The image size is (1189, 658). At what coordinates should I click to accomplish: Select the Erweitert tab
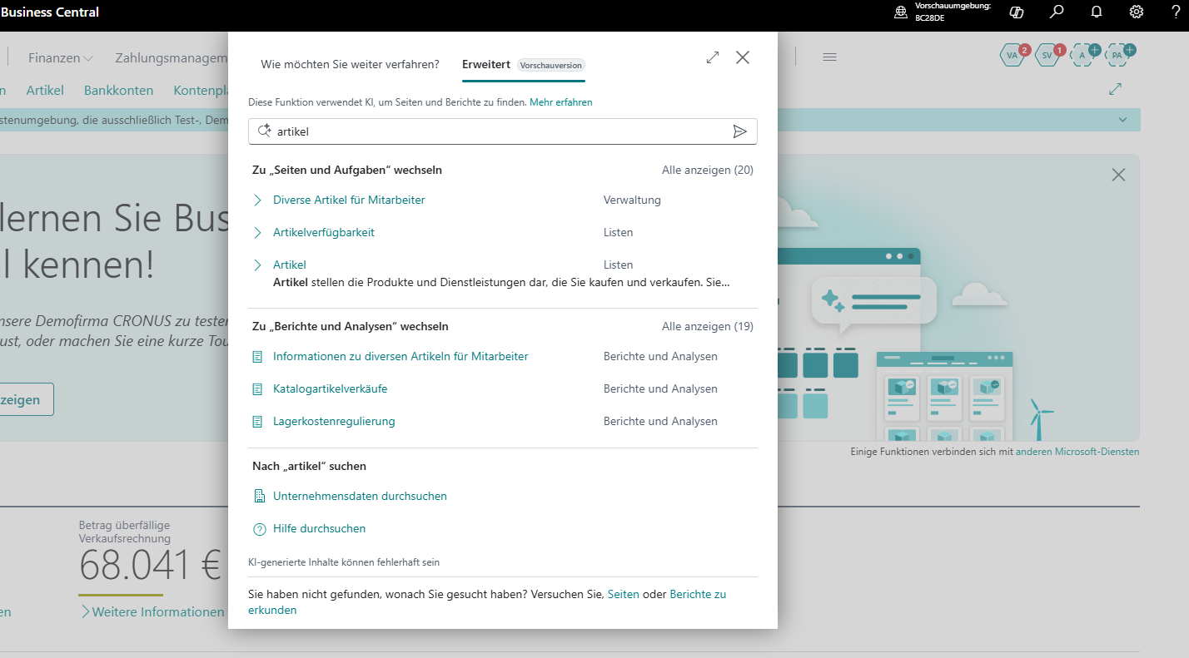click(x=486, y=64)
